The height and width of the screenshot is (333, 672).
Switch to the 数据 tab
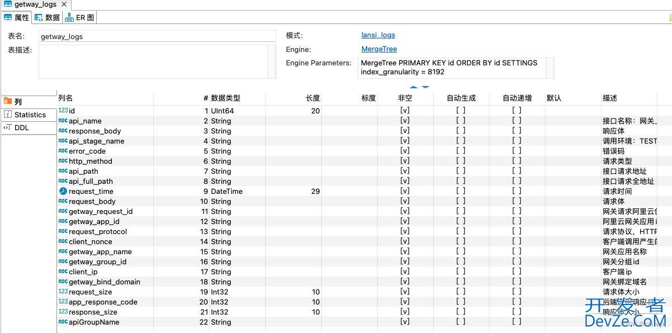pos(48,17)
